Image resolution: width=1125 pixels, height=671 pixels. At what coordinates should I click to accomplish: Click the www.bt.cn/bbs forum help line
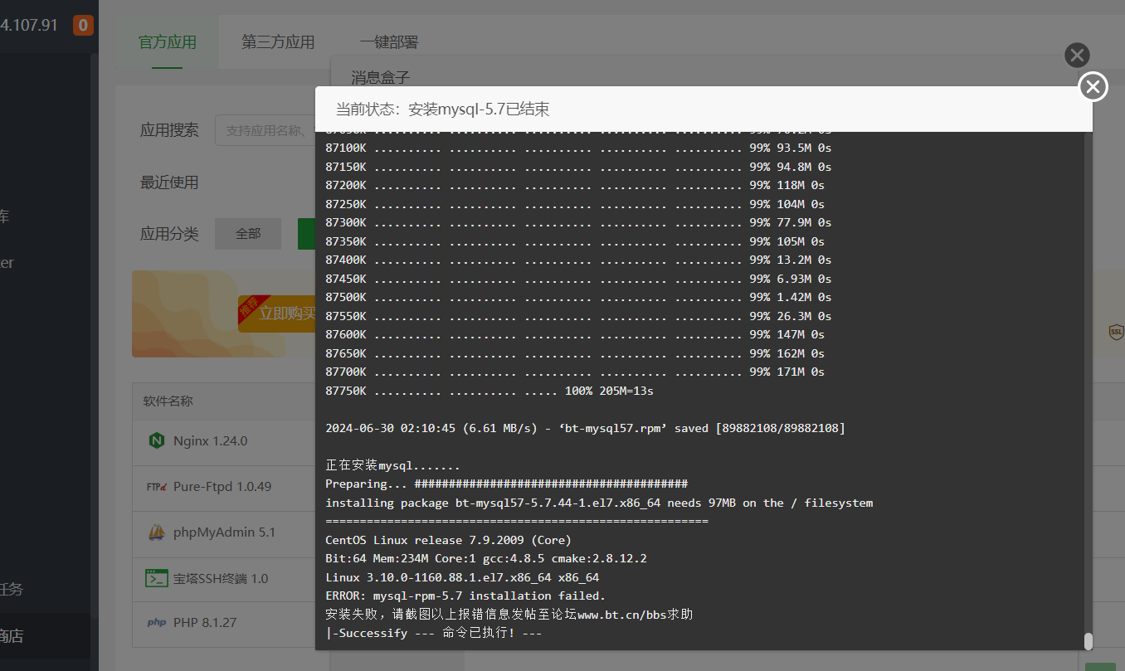(x=509, y=615)
